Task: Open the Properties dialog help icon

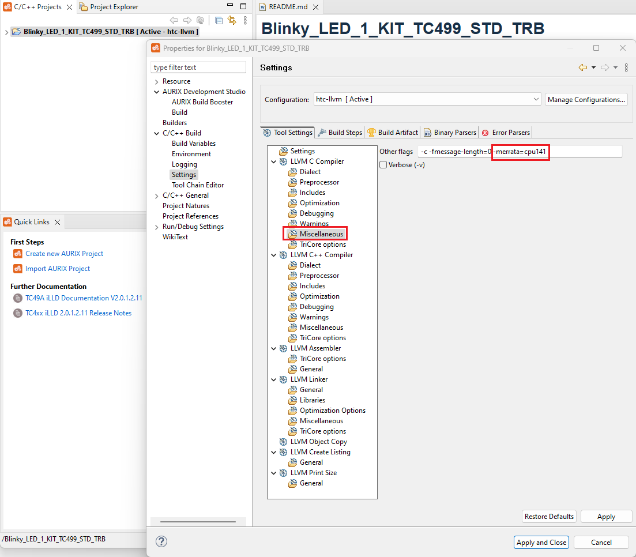Action: pos(161,541)
